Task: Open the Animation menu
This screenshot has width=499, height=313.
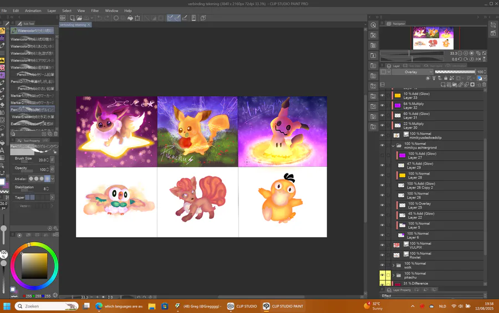Action: click(33, 11)
